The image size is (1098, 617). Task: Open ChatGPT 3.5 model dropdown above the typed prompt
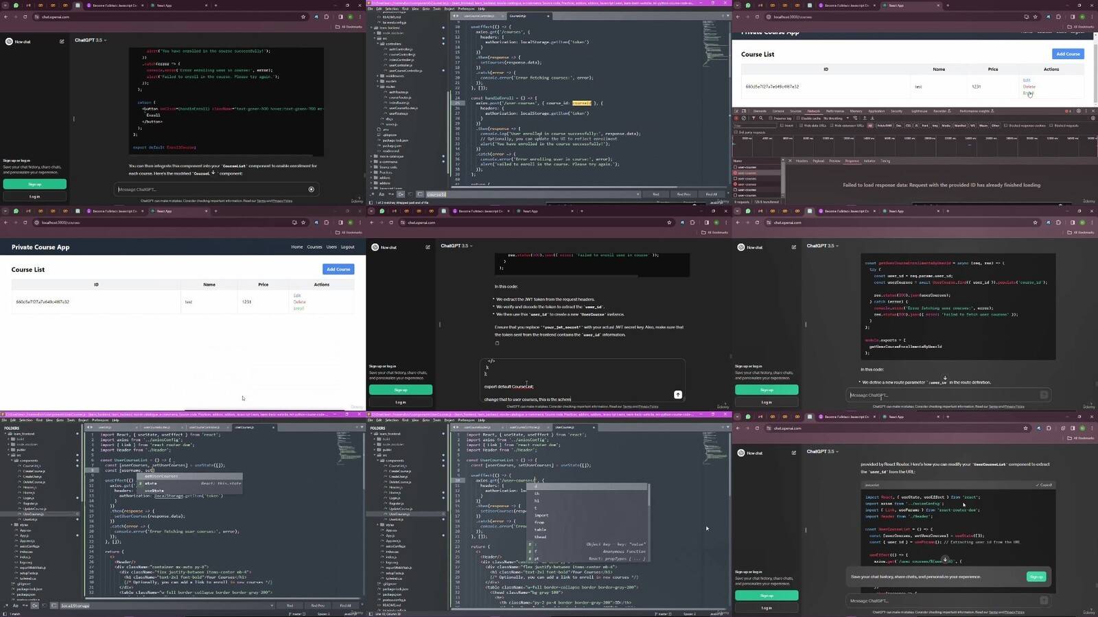pyautogui.click(x=456, y=246)
